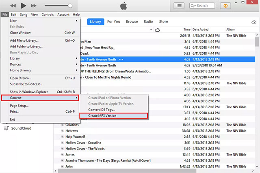Open the Up Next list icon
Screen dimensions: 260x173
tap(179, 6)
